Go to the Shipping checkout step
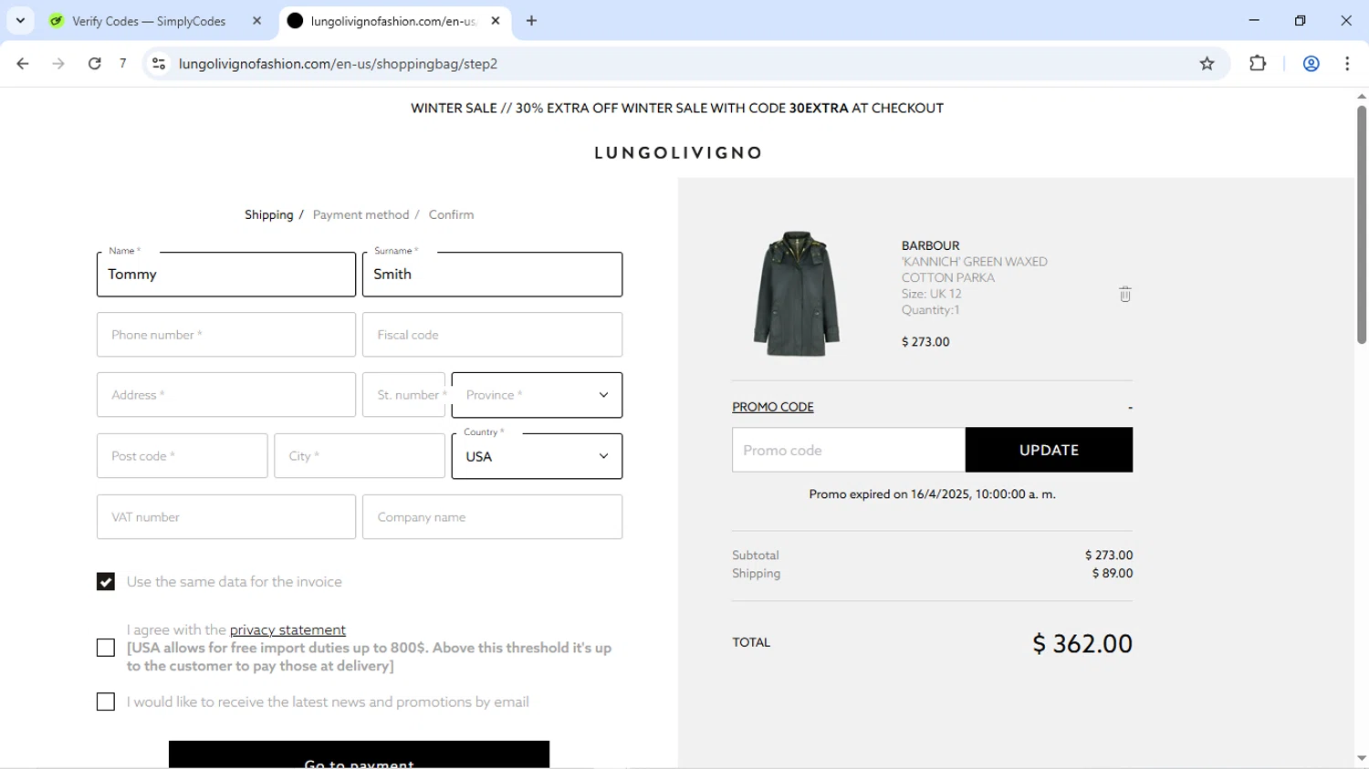Image resolution: width=1369 pixels, height=769 pixels. (x=269, y=215)
